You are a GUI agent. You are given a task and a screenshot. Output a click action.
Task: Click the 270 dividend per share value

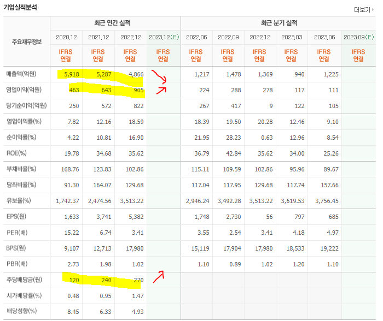coord(138,280)
